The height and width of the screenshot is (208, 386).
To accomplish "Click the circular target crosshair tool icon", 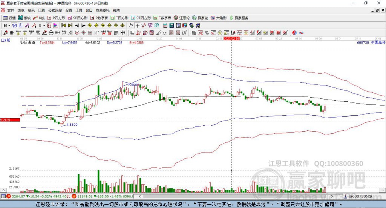I will 77,33.
